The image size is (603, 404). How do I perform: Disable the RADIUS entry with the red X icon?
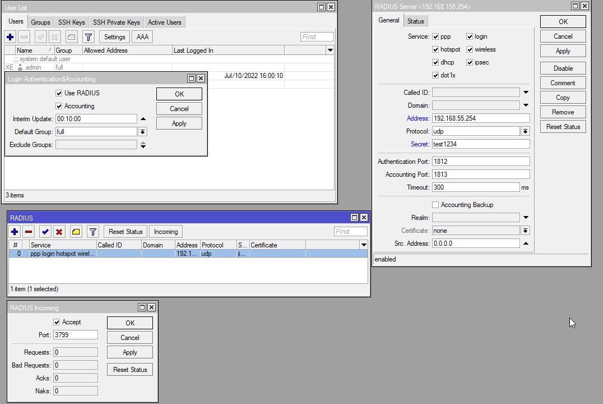(59, 232)
